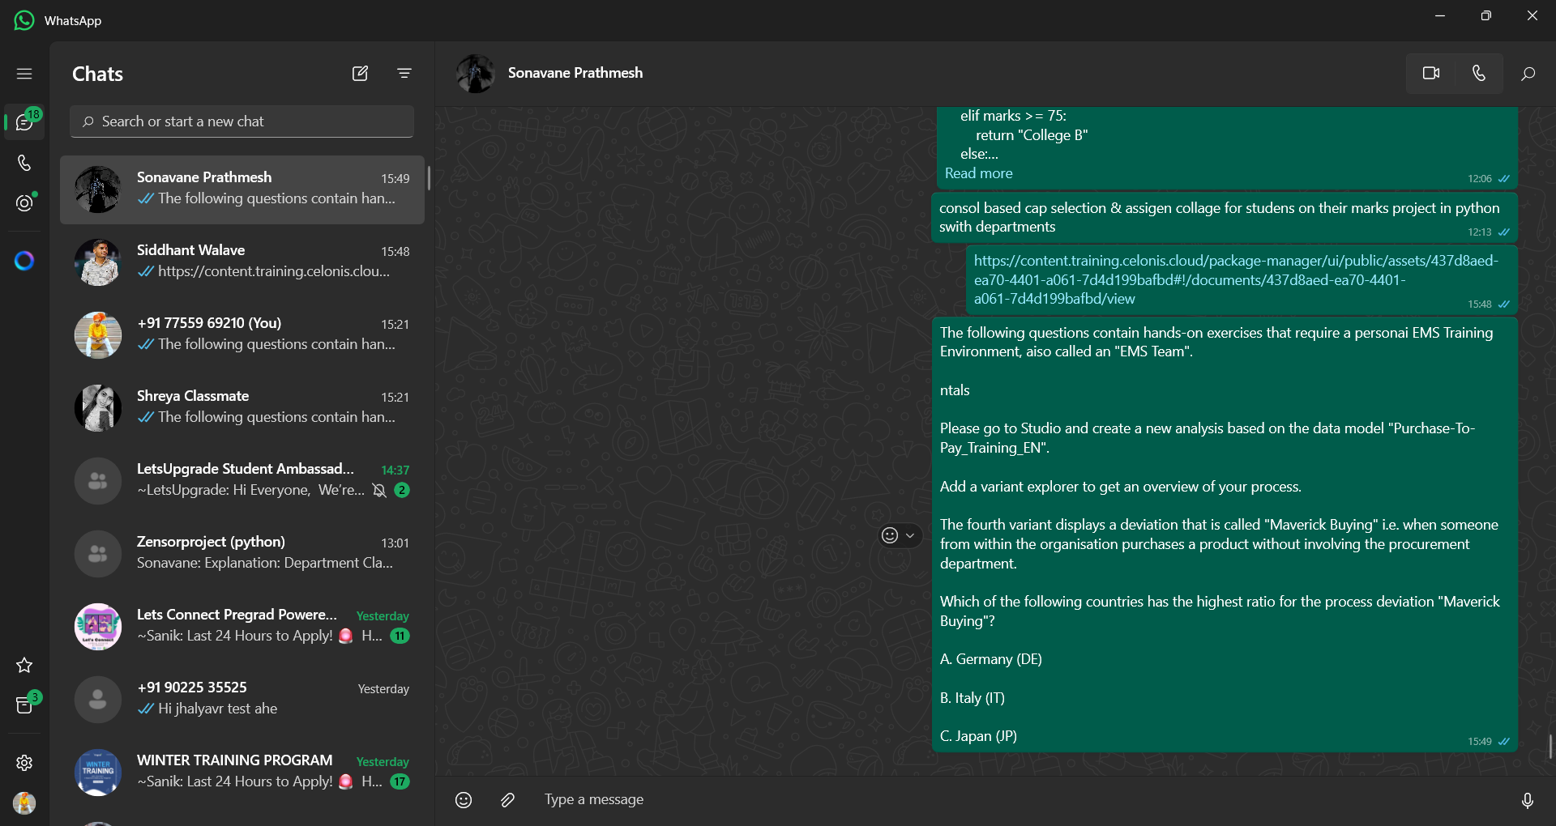Start a voice call with Sonavane Prathmesh
1556x826 pixels.
[1479, 74]
